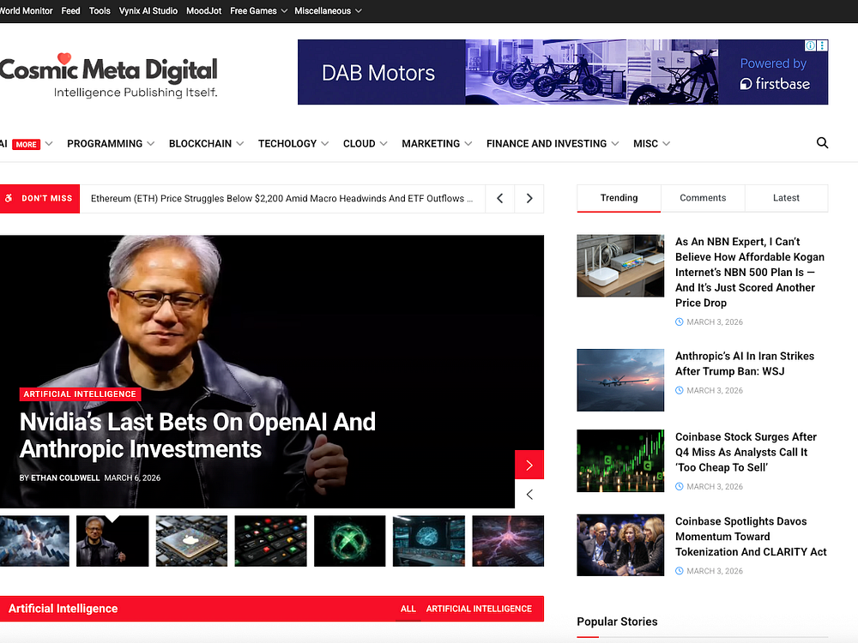Viewport: 858px width, 643px height.
Task: Click the red DON'T MISS label
Action: [x=40, y=199]
